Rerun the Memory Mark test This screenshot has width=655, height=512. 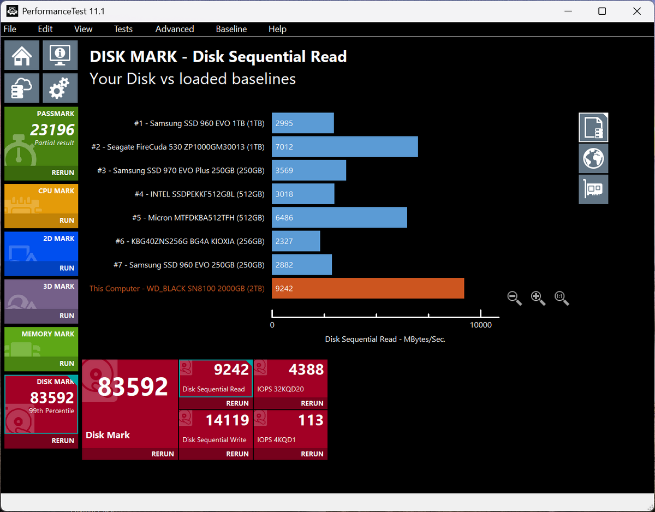(x=67, y=364)
